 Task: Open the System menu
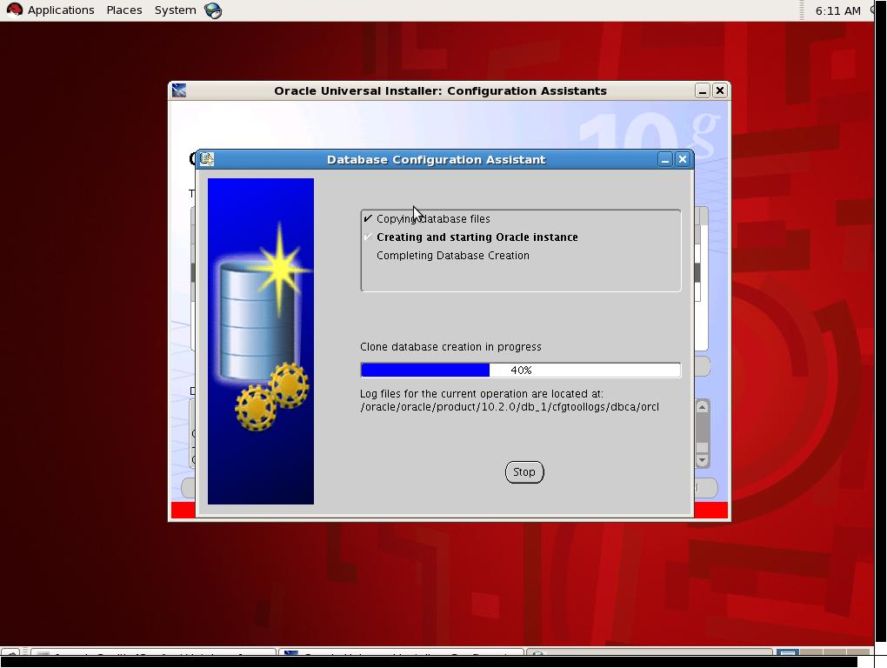[x=175, y=10]
